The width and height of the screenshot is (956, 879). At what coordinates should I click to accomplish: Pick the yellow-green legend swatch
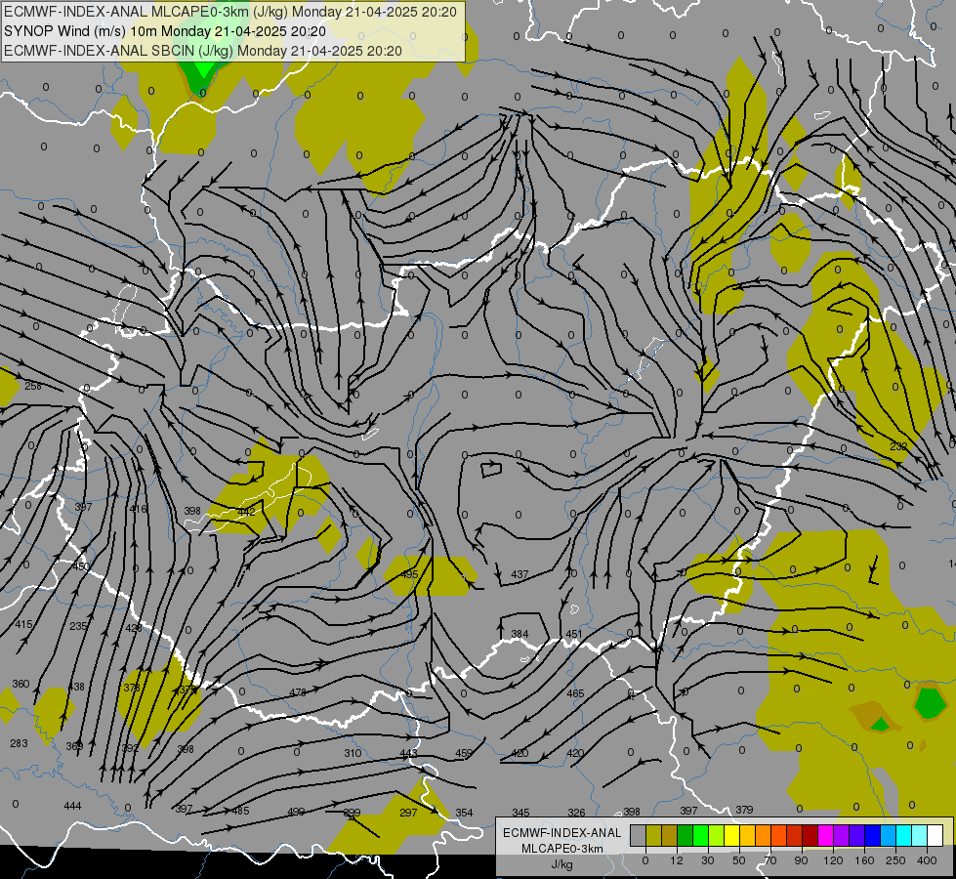(717, 835)
